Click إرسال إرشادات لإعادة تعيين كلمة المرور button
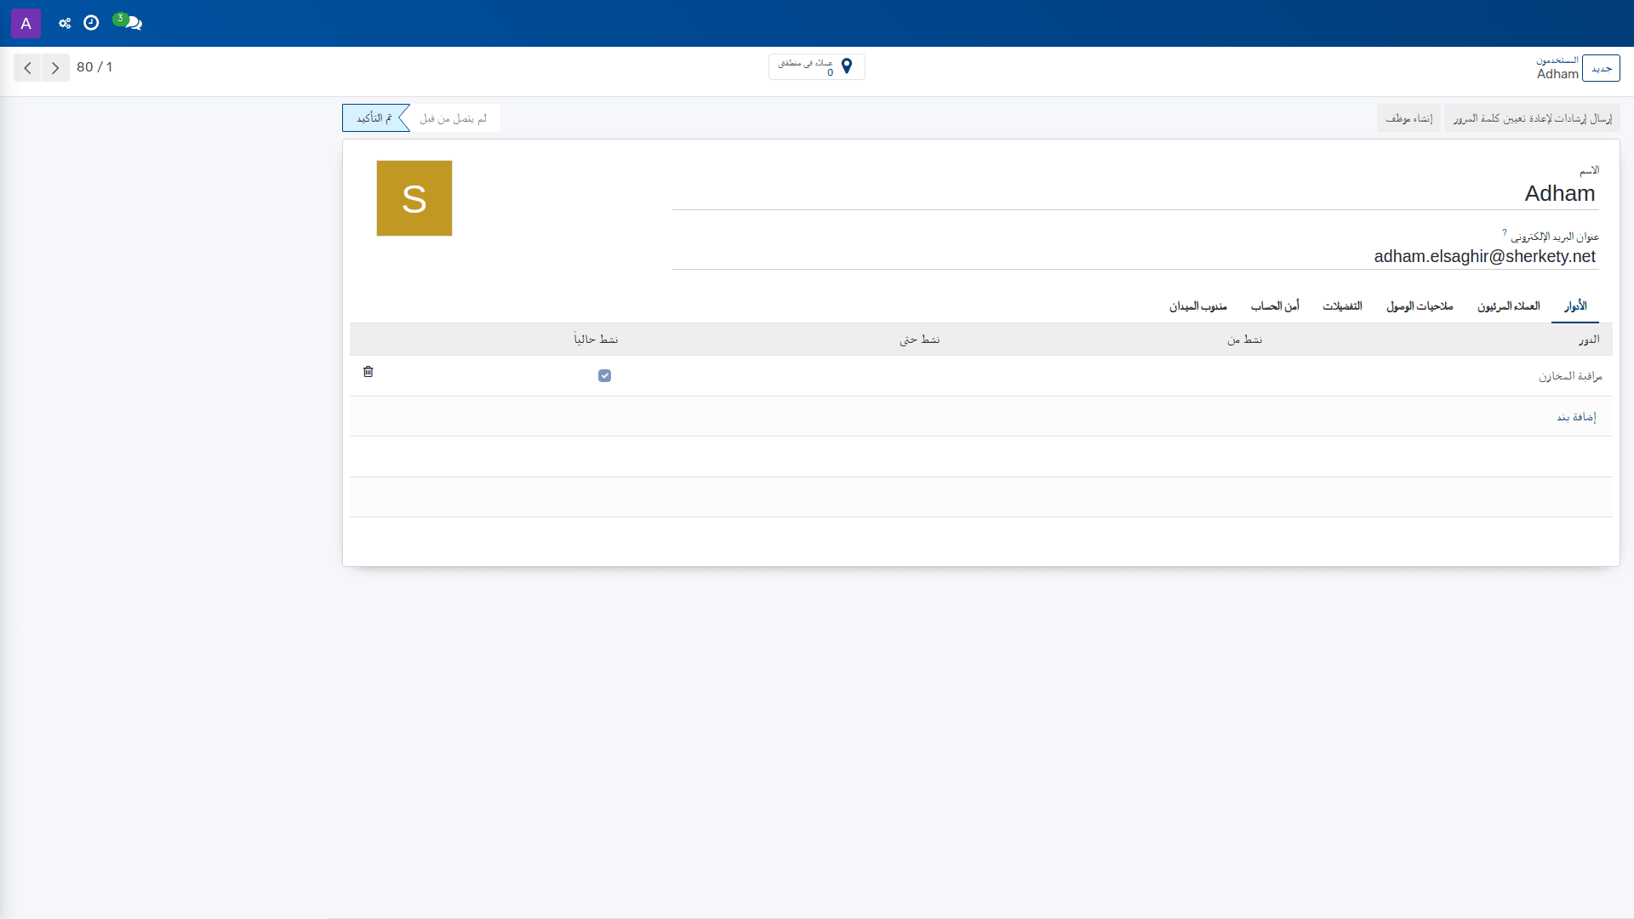Screen dimensions: 1634x919 click(1532, 118)
